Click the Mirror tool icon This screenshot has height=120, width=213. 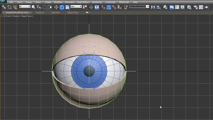[153, 7]
